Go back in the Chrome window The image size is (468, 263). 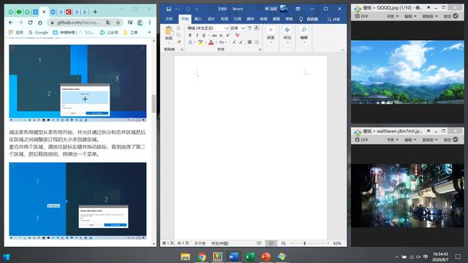(x=11, y=23)
